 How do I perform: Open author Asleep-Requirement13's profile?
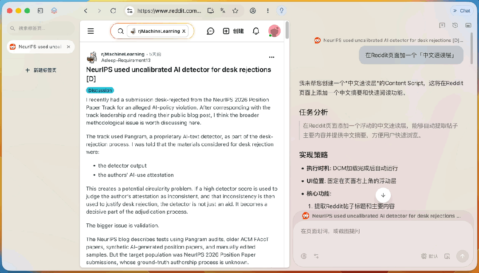(x=126, y=60)
